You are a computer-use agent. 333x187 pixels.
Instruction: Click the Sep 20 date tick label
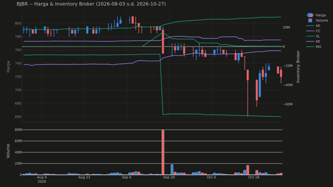pos(169,177)
